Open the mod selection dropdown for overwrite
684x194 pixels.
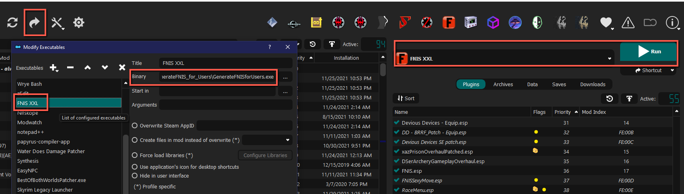[267, 140]
